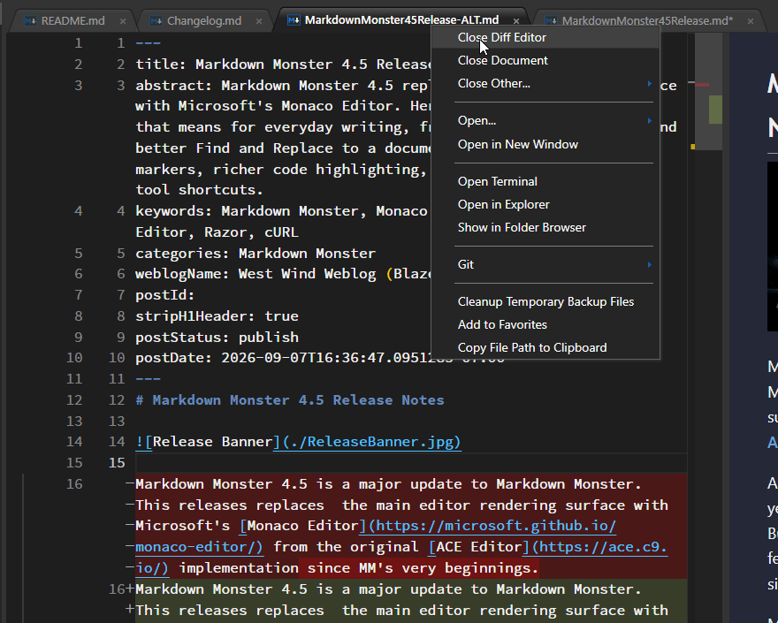Click the Release Banner image link
The width and height of the screenshot is (778, 623).
coord(298,442)
